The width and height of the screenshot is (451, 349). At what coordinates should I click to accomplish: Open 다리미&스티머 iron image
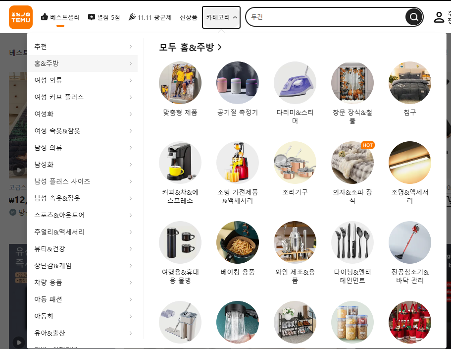pos(295,83)
